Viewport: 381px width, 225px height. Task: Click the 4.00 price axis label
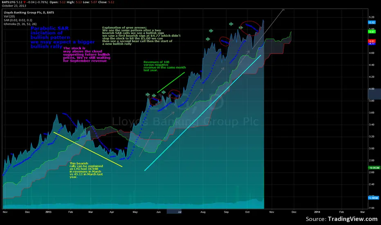pos(372,89)
